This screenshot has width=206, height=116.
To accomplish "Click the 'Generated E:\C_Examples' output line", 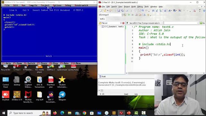I will [x=122, y=85].
